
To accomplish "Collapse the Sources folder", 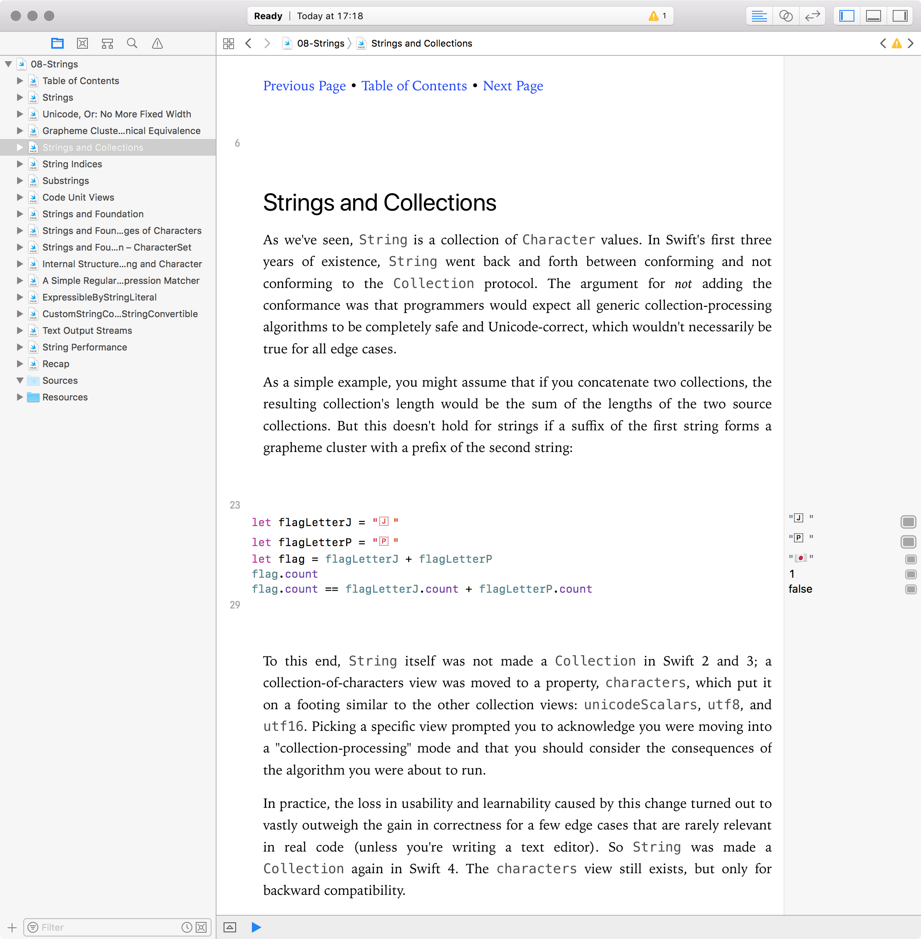I will [20, 380].
